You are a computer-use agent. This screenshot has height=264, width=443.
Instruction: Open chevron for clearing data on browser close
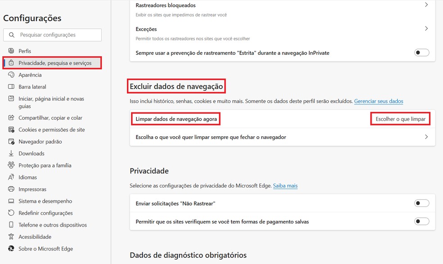pyautogui.click(x=426, y=137)
